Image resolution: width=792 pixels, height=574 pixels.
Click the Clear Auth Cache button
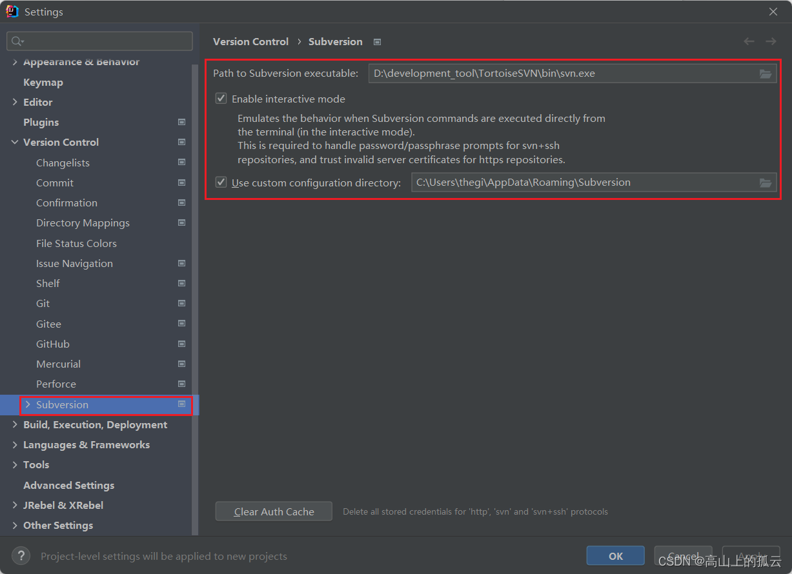274,511
